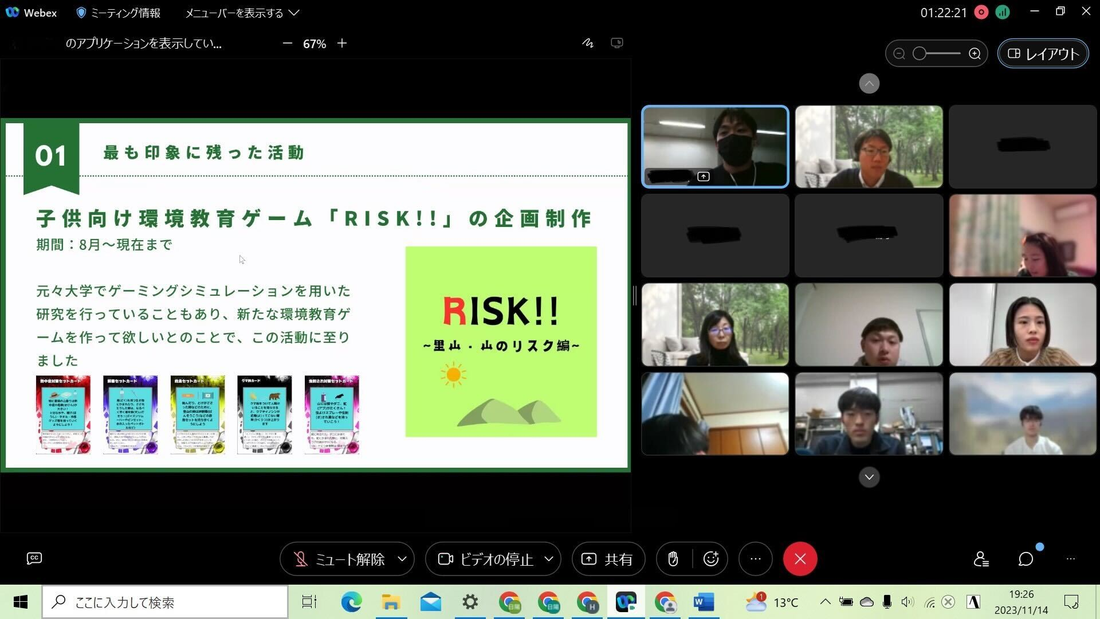Zoom in shared content with plus
Screen dimensions: 1100x619
click(x=342, y=44)
